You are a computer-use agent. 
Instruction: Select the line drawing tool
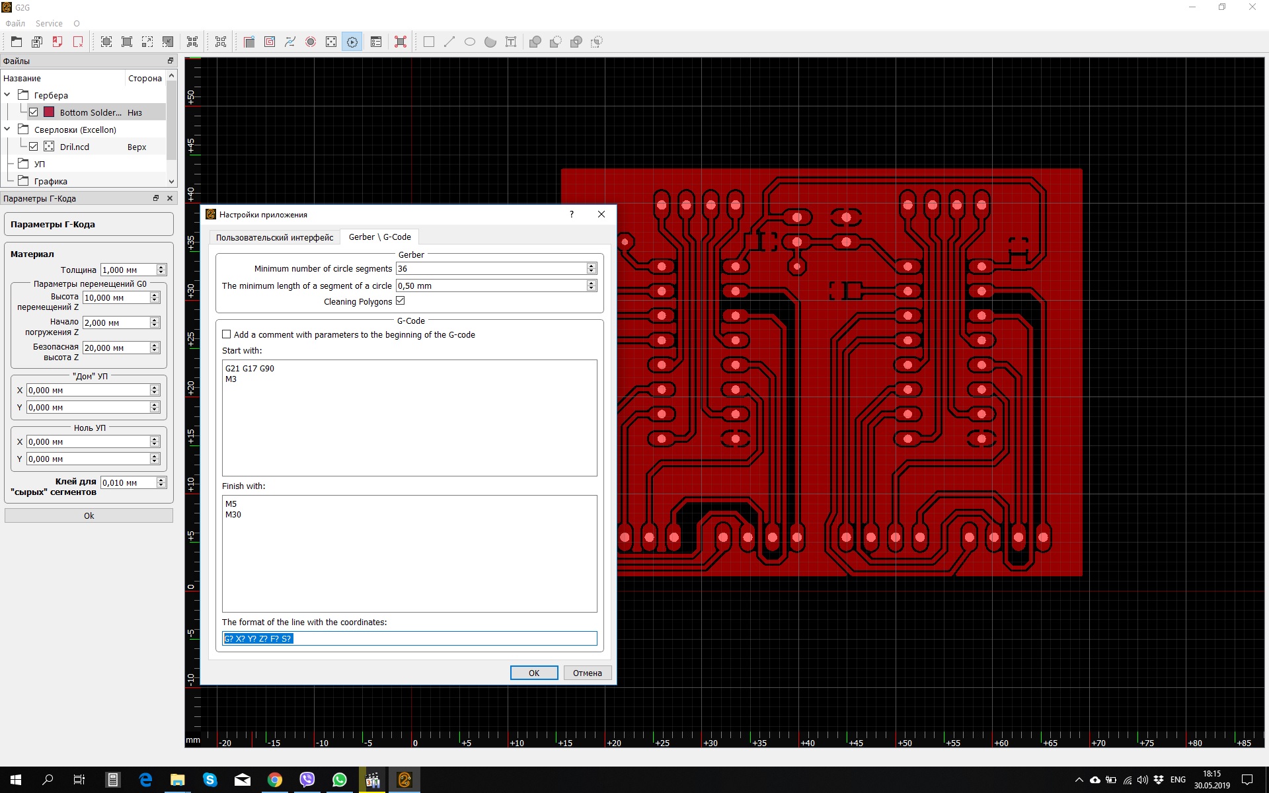pos(449,42)
